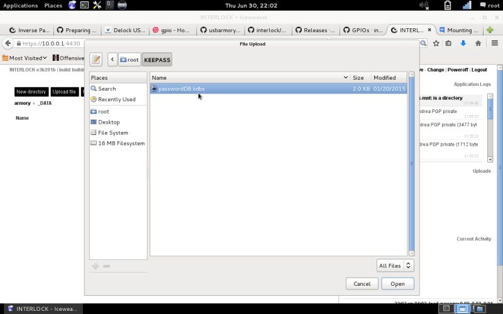
Task: Switch to the Preparing ... tab
Action: pos(77,30)
